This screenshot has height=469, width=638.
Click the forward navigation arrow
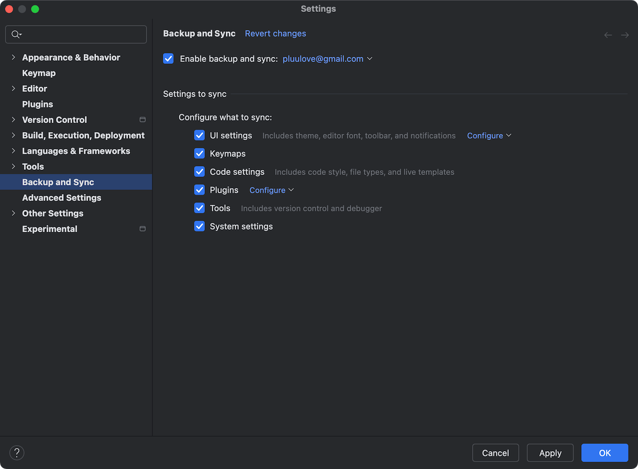[x=625, y=35]
